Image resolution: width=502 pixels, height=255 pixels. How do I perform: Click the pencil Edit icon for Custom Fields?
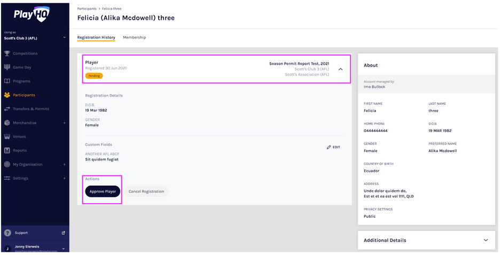329,147
